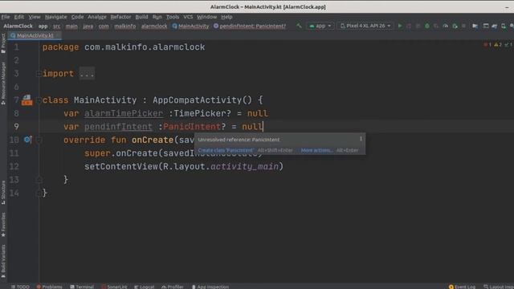Screen dimensions: 514x289
Task: Click the Debug app bug icon
Action: pos(426,26)
